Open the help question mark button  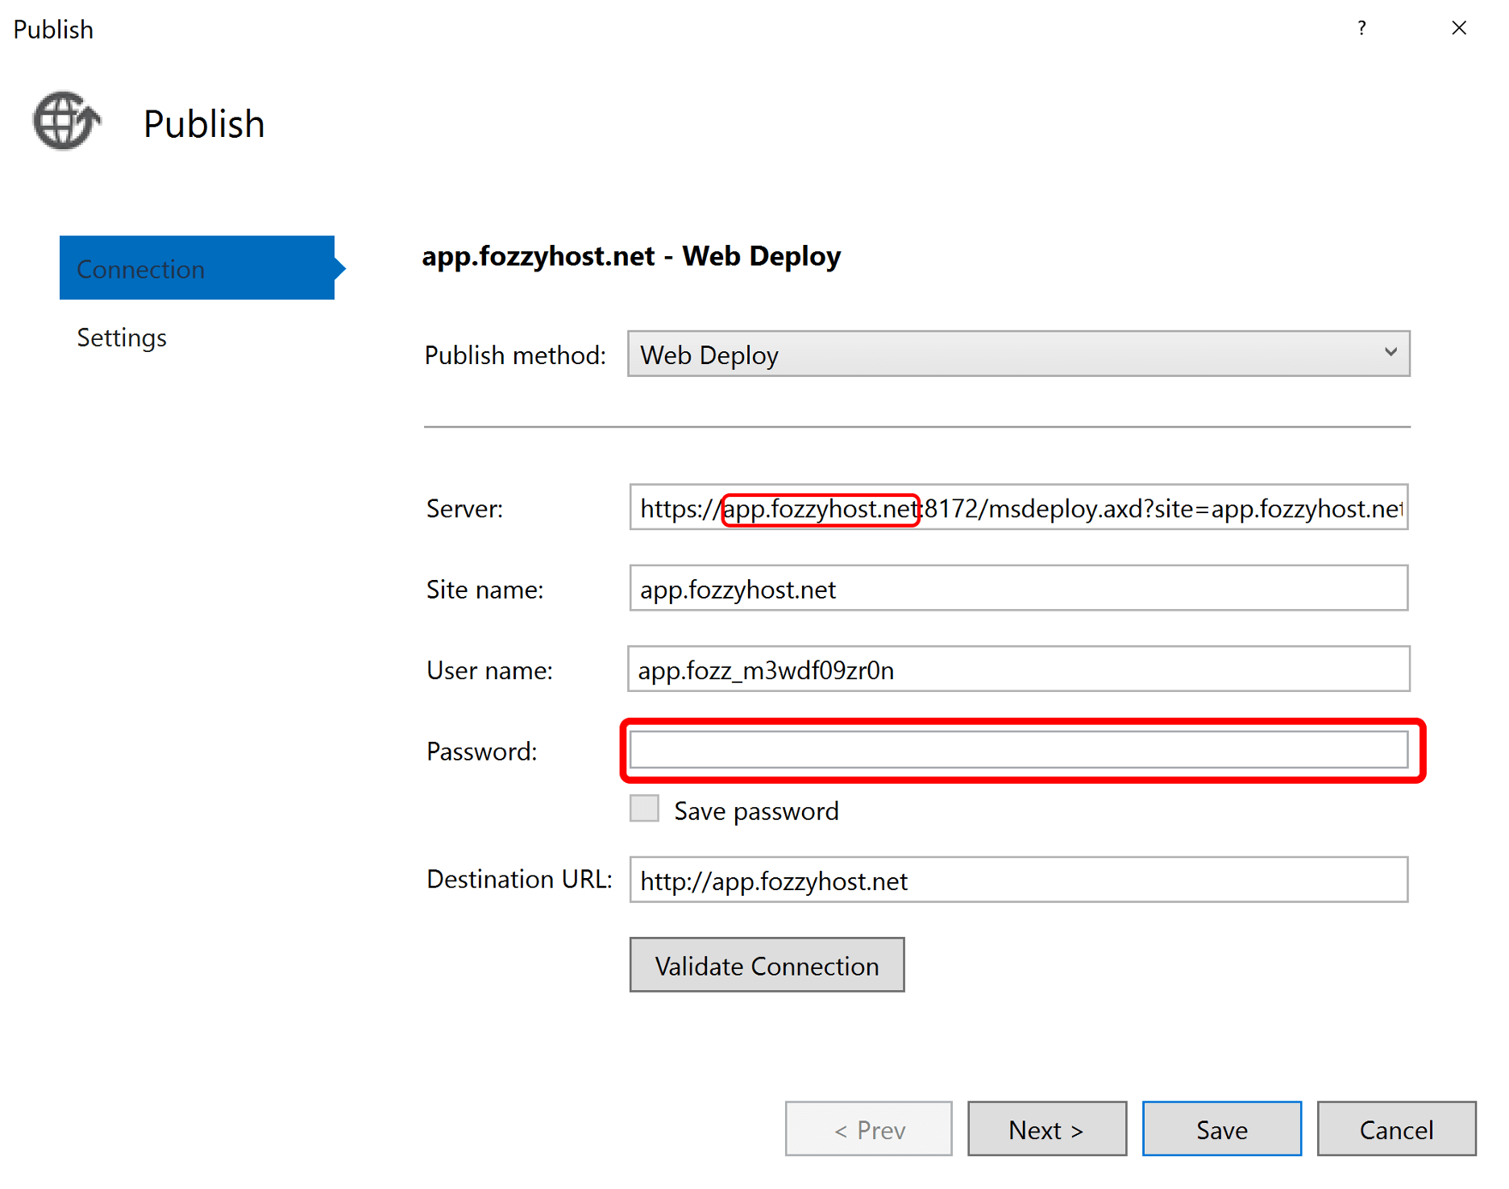1361,28
